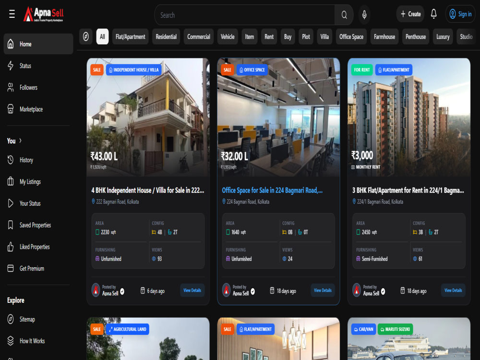The image size is (480, 360).
Task: Open Status in the sidebar
Action: 38,66
